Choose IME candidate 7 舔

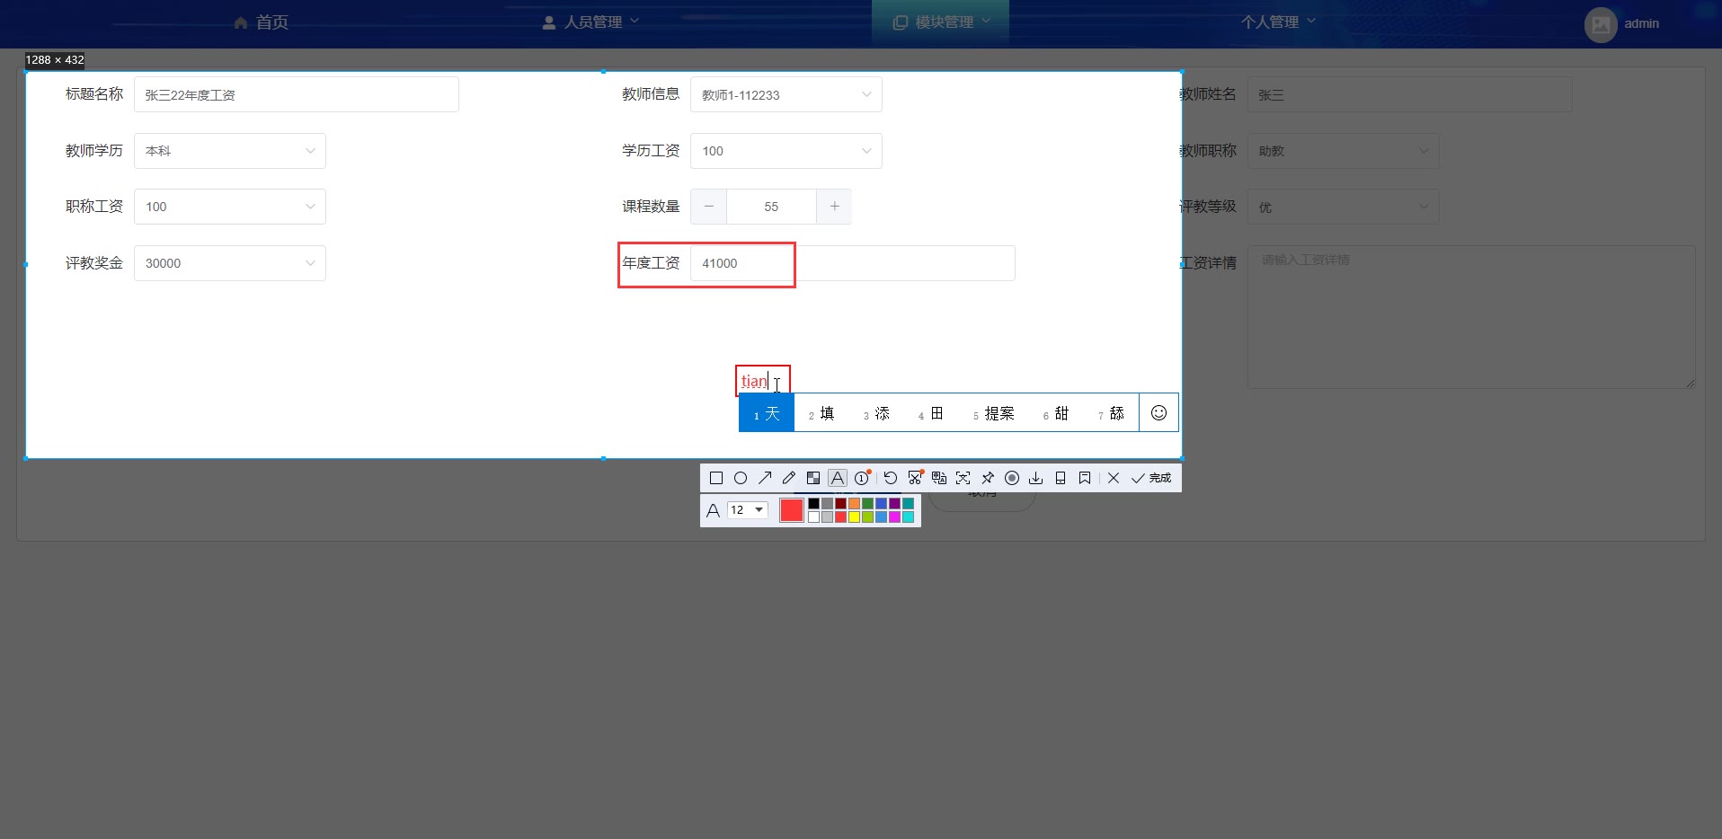pyautogui.click(x=1111, y=413)
